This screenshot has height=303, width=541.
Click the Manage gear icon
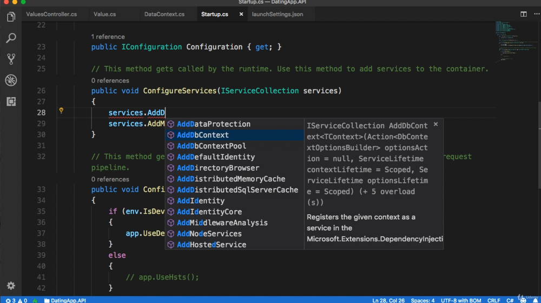click(x=11, y=285)
